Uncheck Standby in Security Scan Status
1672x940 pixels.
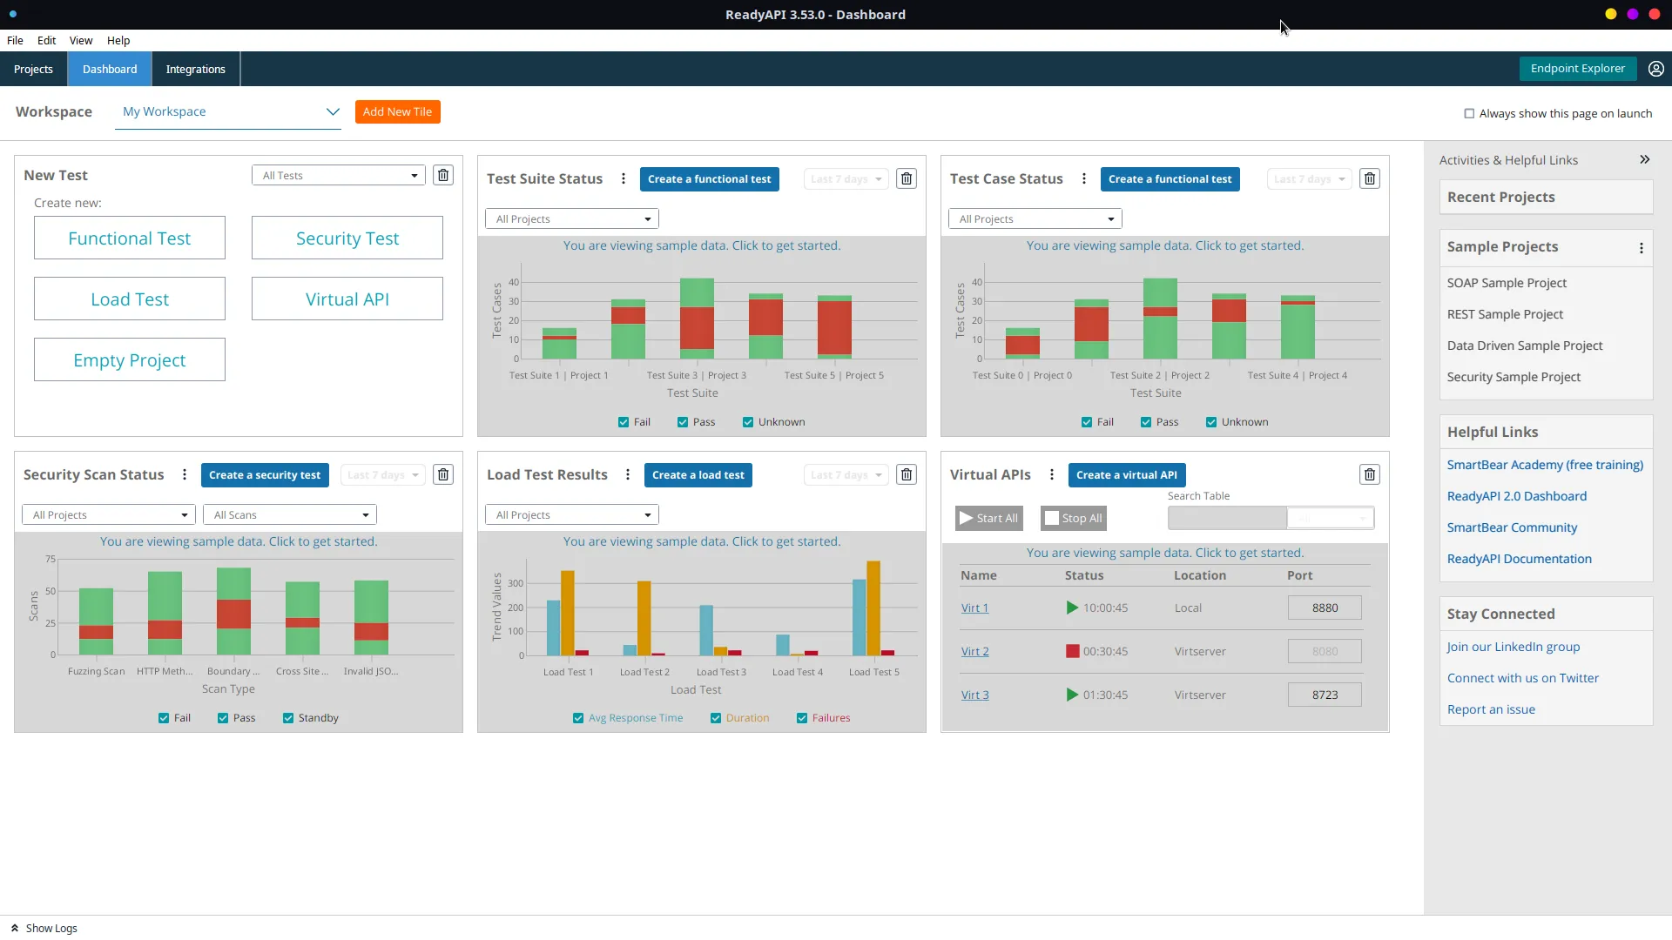click(288, 718)
